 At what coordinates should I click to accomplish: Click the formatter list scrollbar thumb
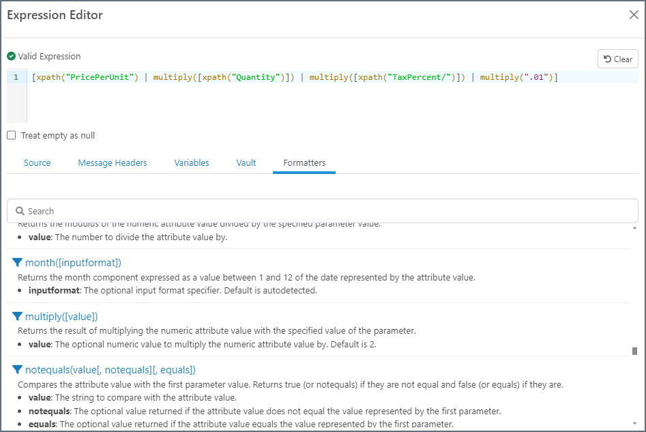pos(634,351)
